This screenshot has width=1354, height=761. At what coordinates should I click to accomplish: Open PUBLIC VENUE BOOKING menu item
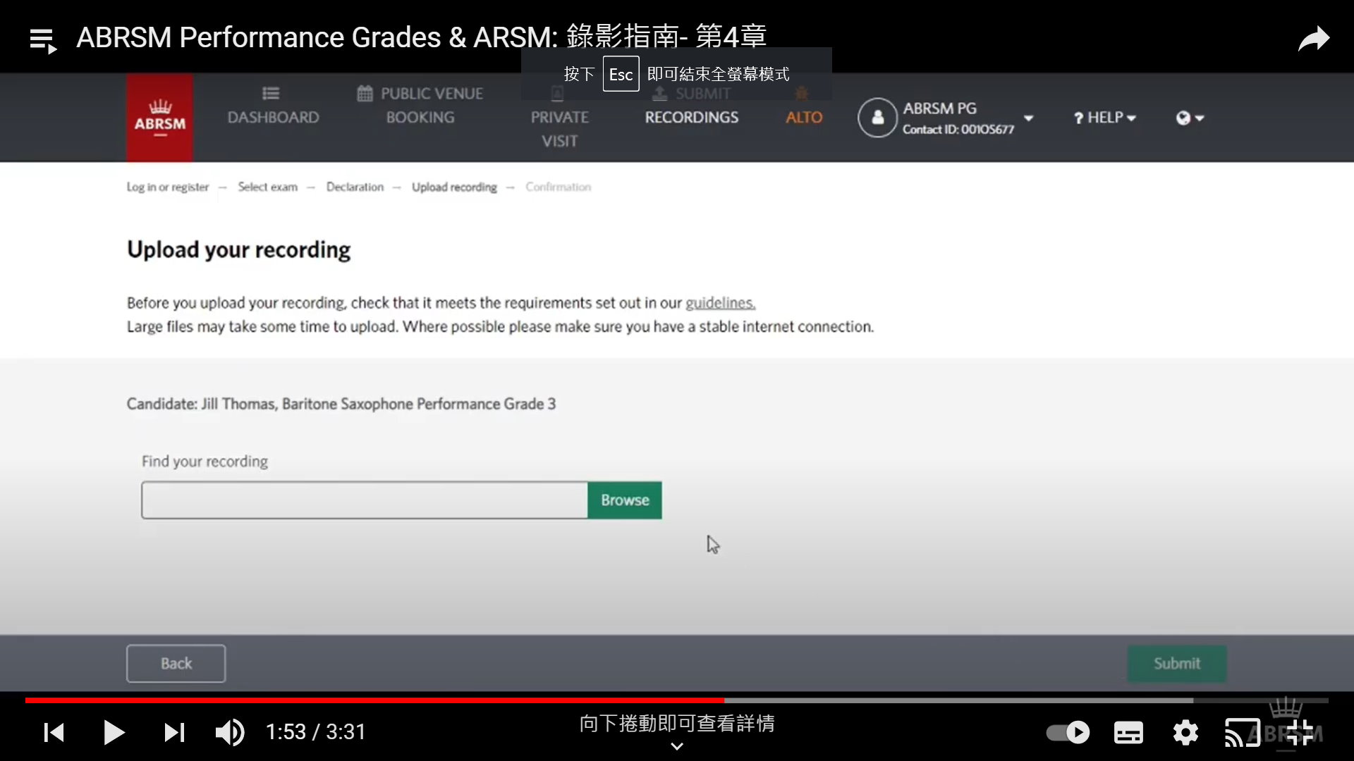[x=420, y=106]
